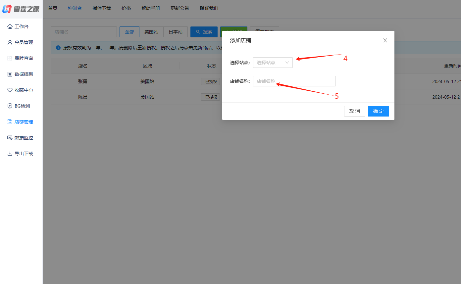Open 数据结果 via its sidebar icon

click(10, 74)
